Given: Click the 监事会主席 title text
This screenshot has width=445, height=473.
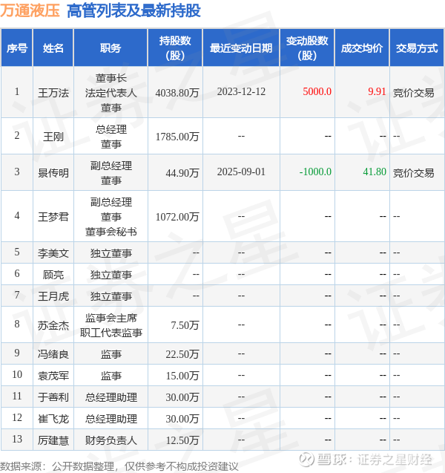Looking at the screenshot, I should [111, 318].
